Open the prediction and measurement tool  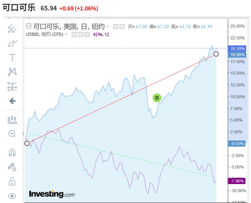coord(12,87)
